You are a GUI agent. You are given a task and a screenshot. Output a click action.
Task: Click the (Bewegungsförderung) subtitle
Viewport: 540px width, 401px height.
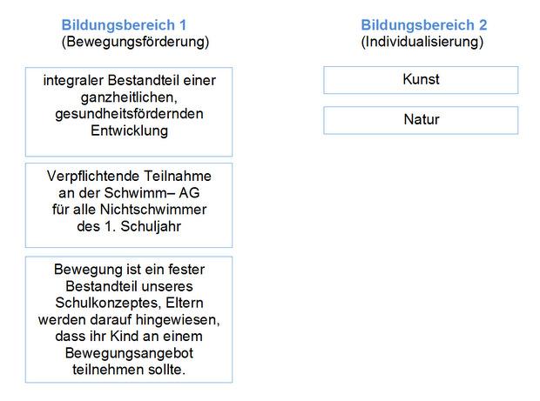[x=135, y=42]
